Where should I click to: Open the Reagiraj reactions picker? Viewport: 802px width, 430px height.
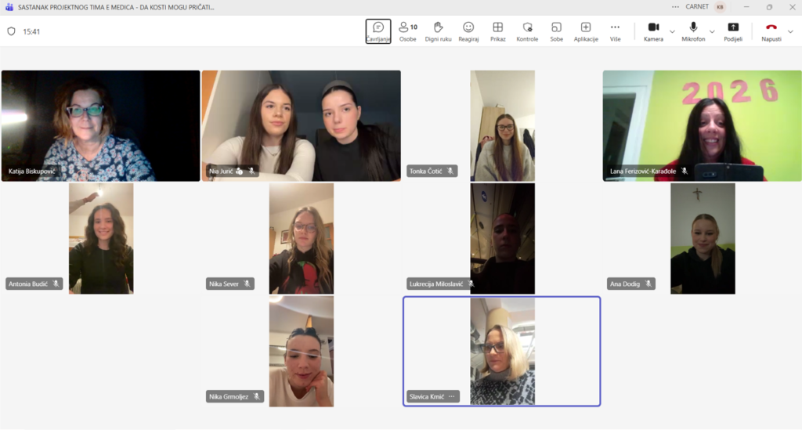[x=468, y=31]
